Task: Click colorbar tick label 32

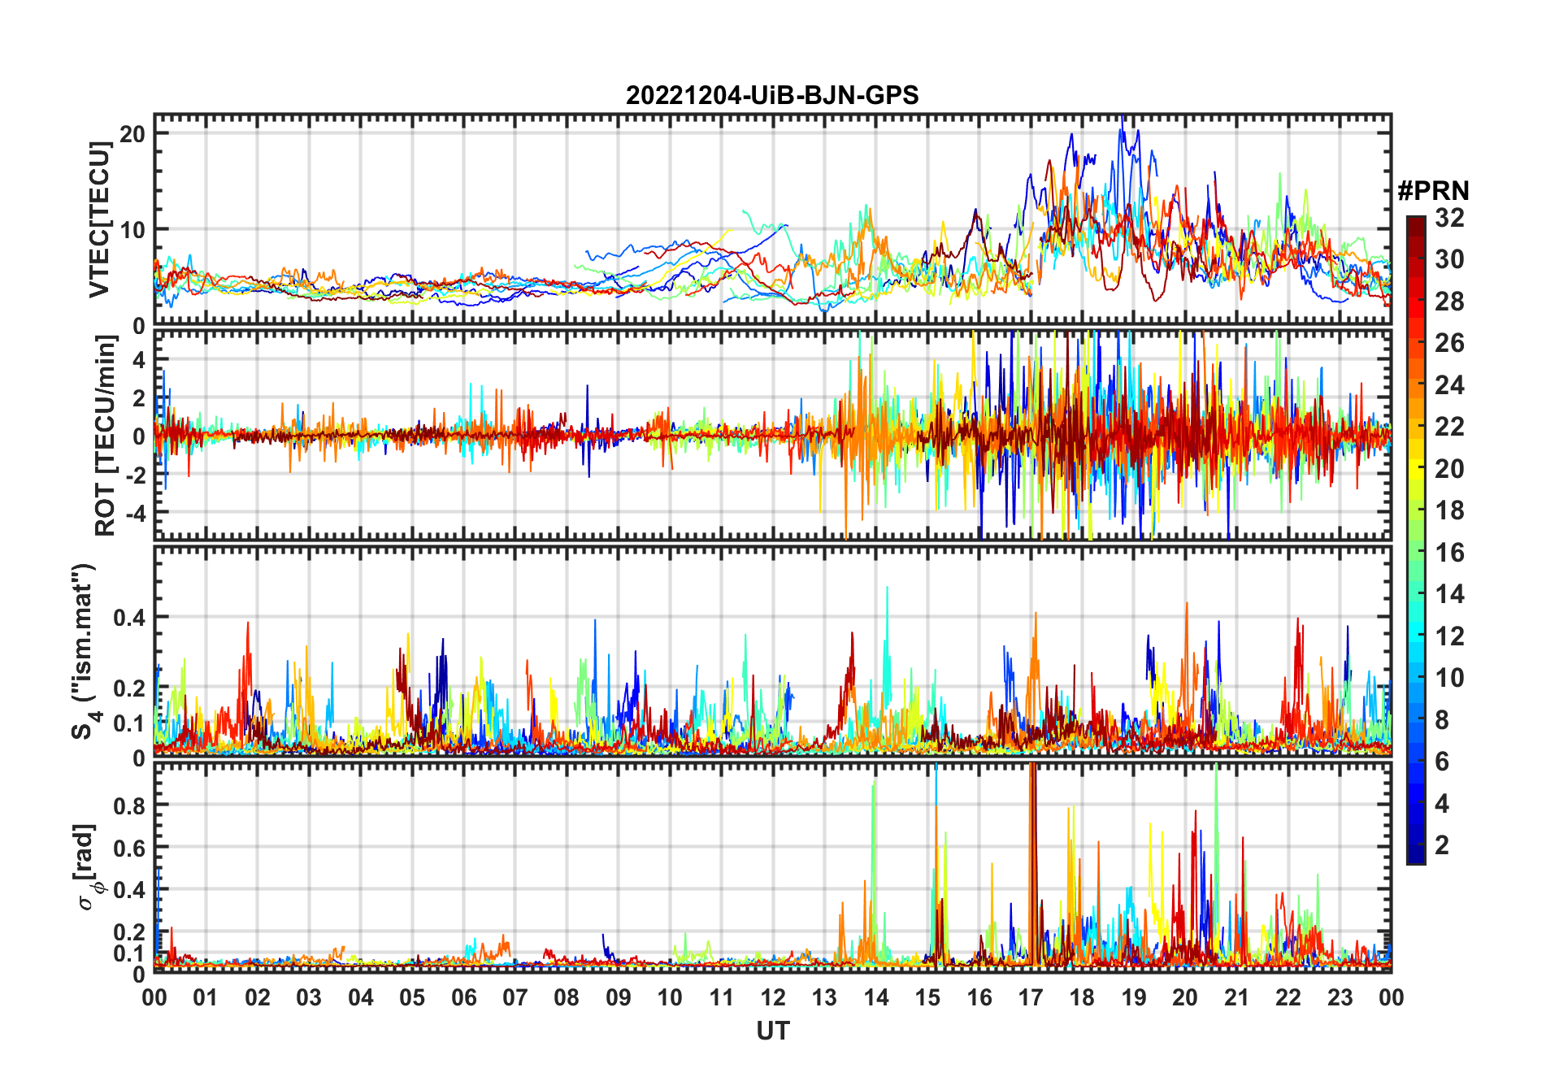Action: click(x=1449, y=218)
